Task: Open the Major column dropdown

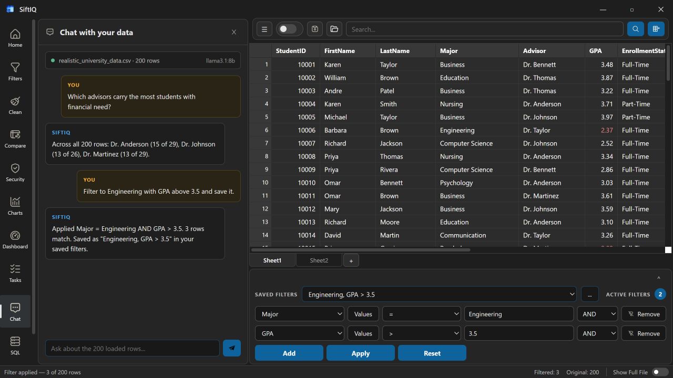Action: [300, 314]
